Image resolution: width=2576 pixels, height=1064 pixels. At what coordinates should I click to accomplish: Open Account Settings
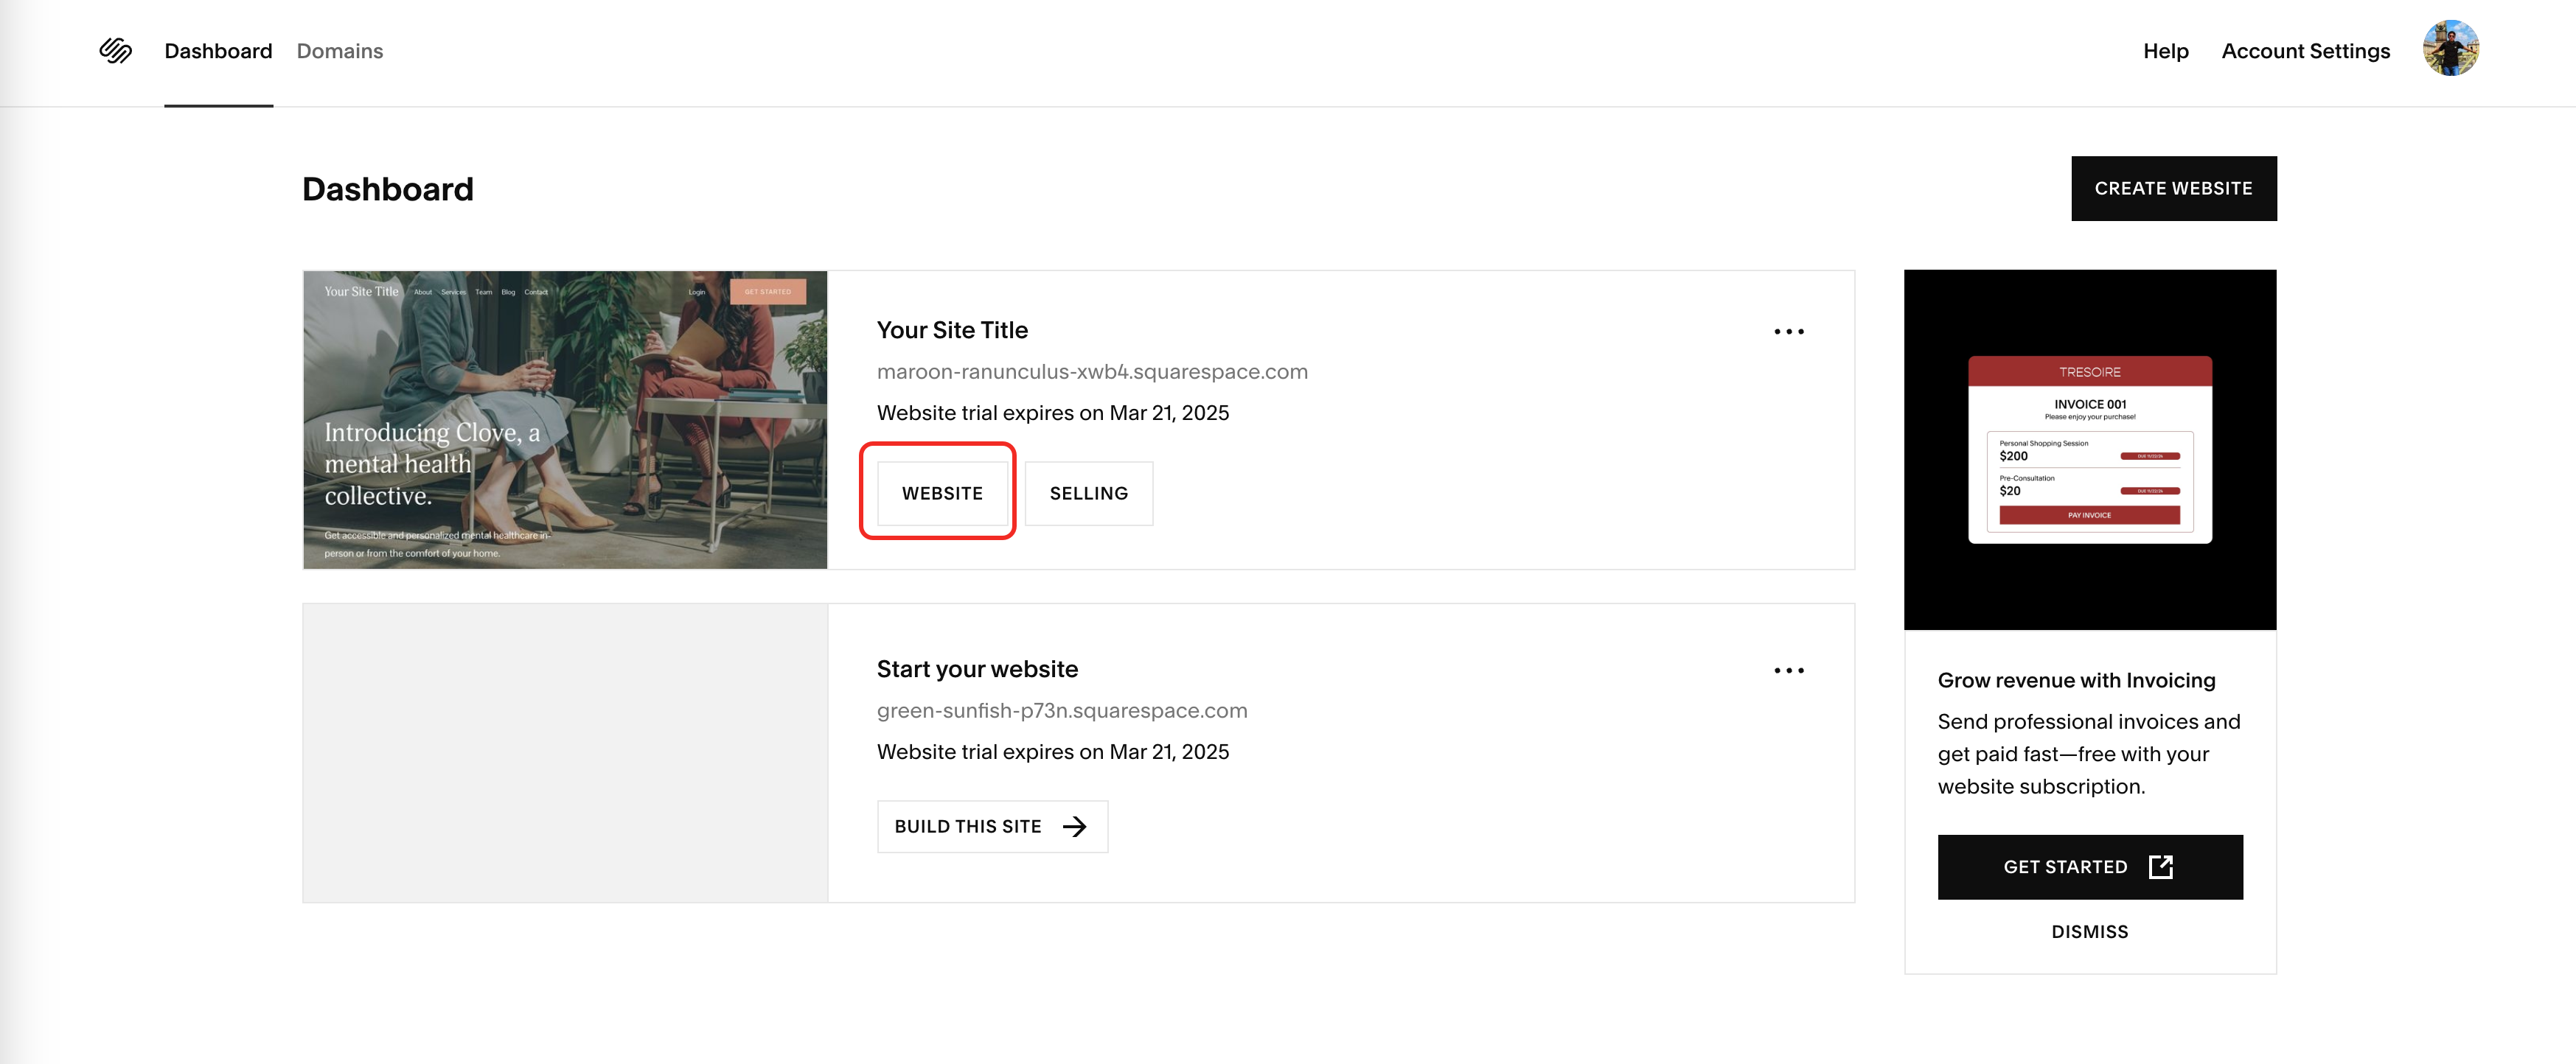[2305, 51]
